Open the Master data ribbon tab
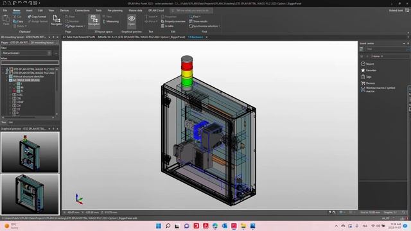 point(136,10)
